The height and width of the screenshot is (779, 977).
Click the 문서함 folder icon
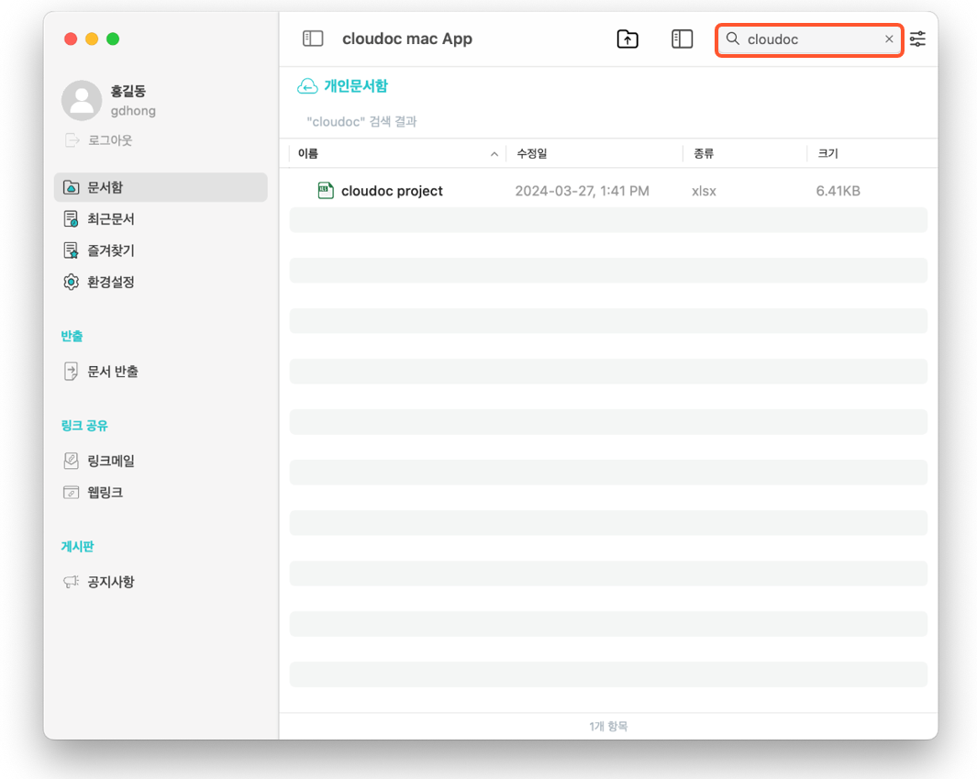click(x=71, y=187)
